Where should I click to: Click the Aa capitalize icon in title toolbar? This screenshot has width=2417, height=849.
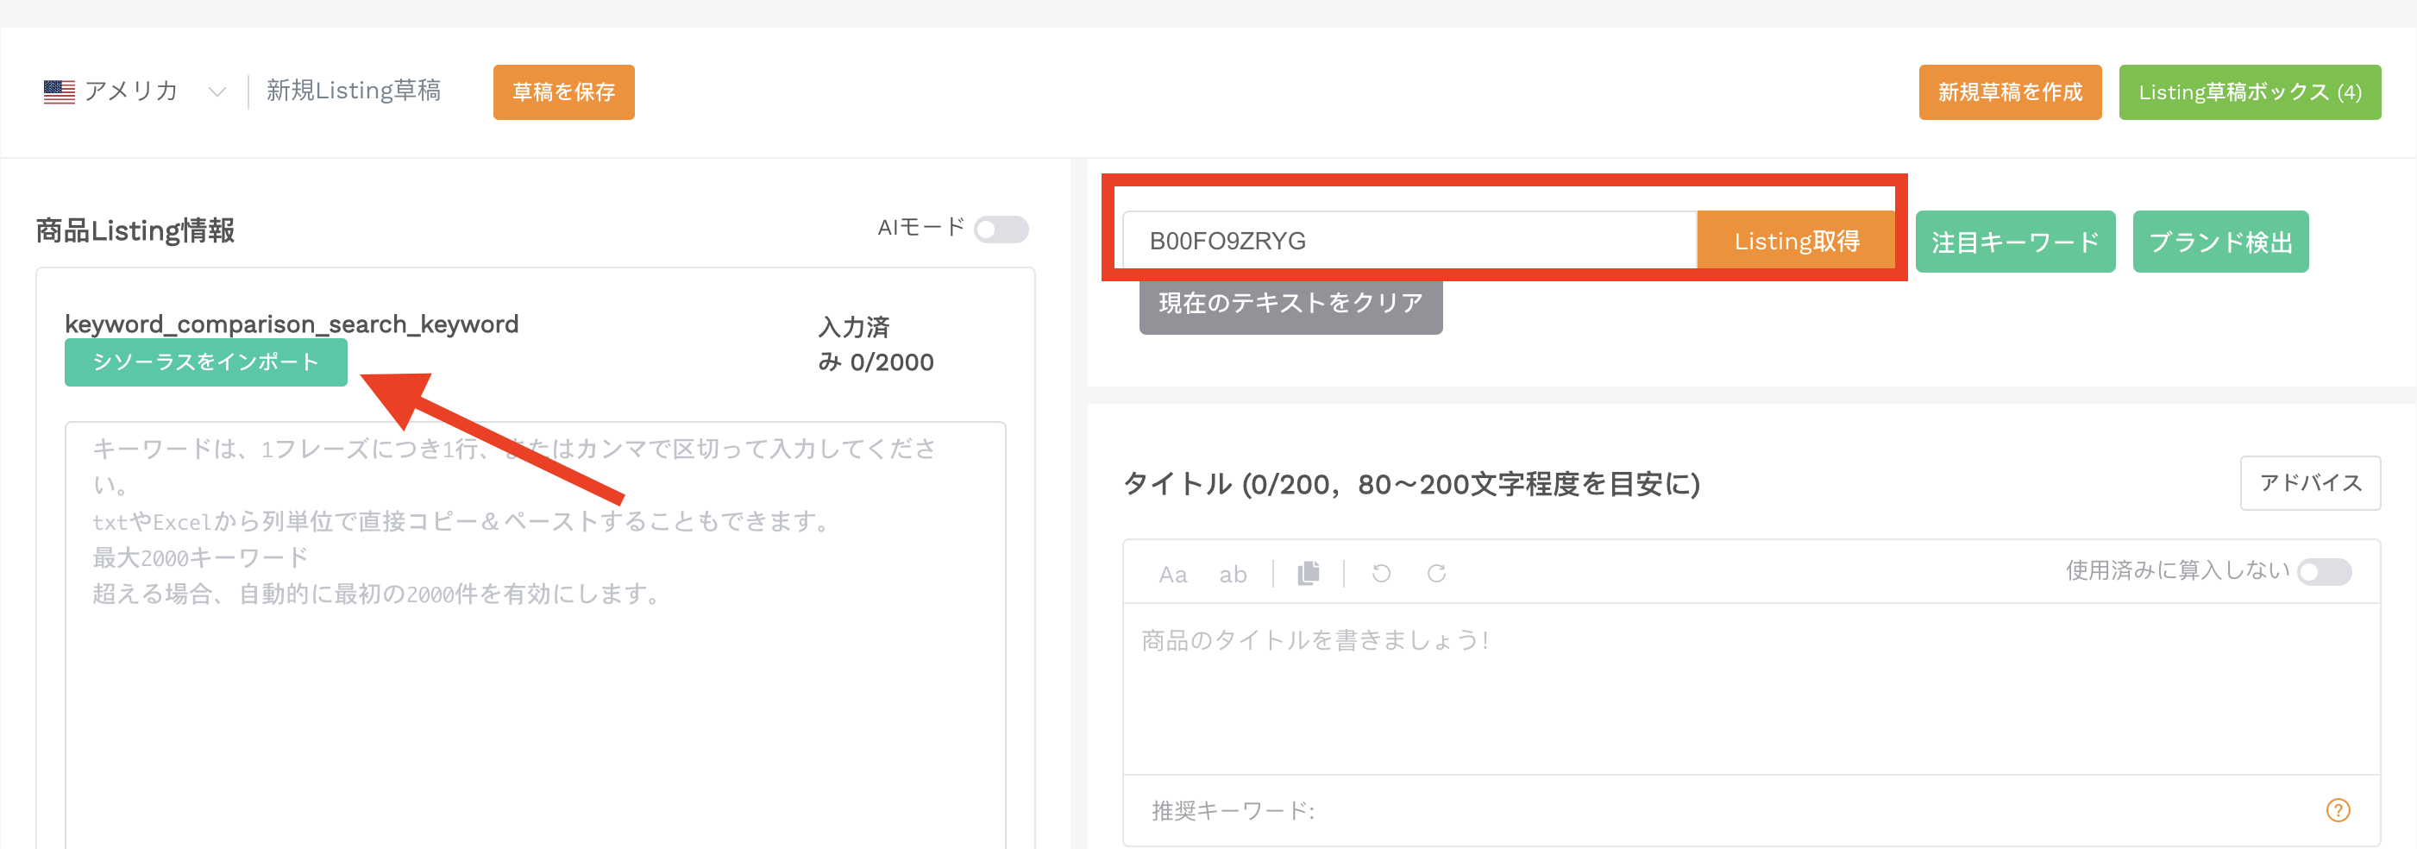click(1172, 574)
